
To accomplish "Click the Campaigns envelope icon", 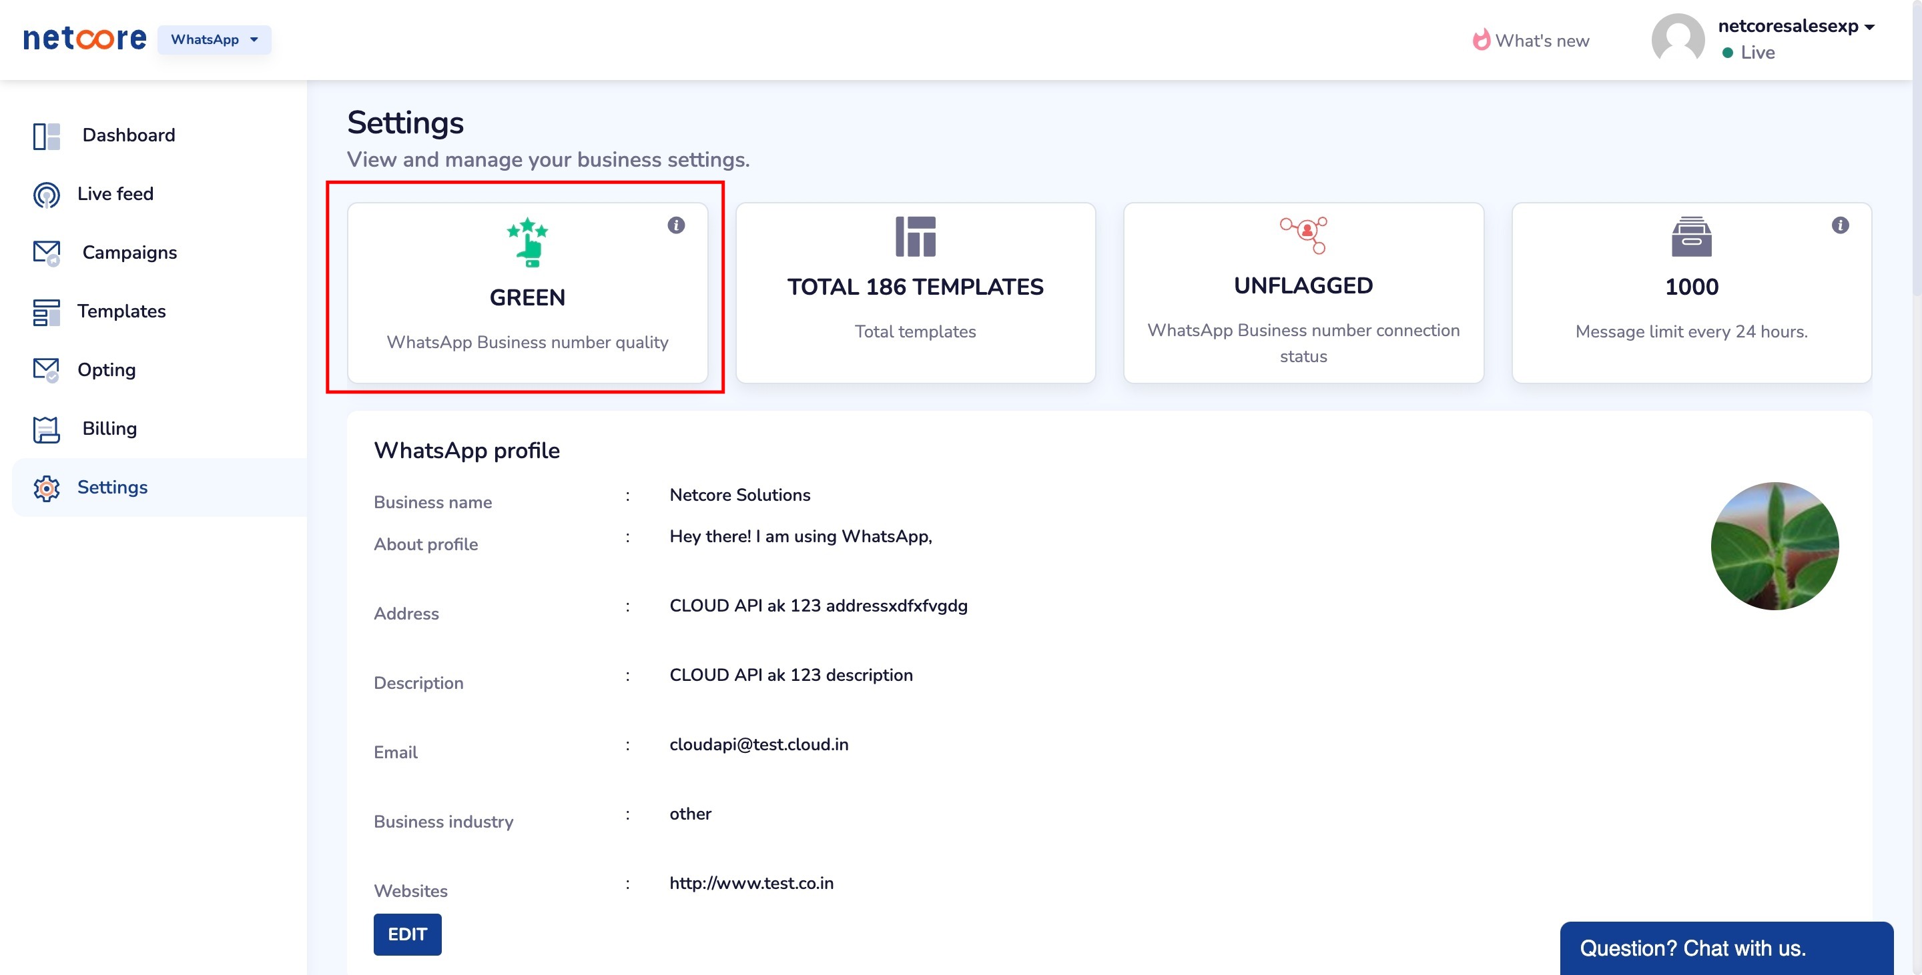I will 46,253.
